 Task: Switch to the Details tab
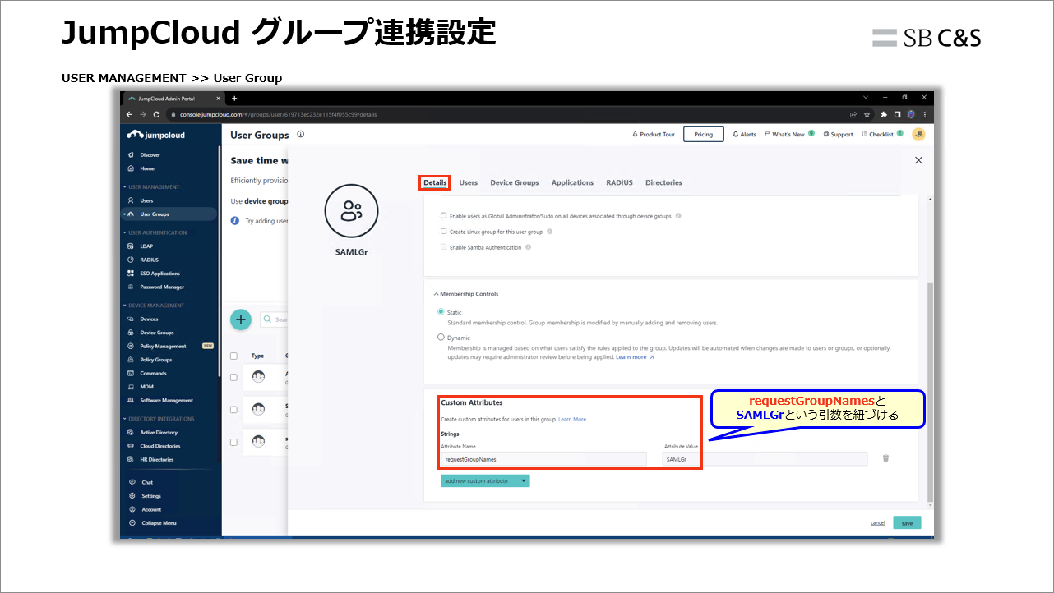click(x=435, y=182)
